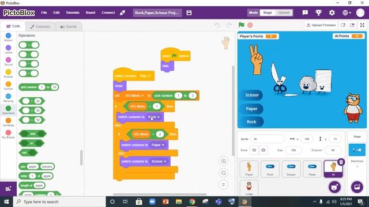Open the Control block category
This screenshot has height=207, width=369.
(8, 86)
